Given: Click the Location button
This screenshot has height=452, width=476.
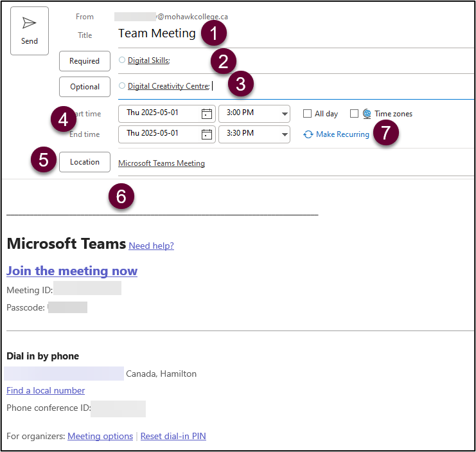Looking at the screenshot, I should [85, 162].
